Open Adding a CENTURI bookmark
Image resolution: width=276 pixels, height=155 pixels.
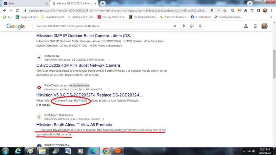point(81,17)
